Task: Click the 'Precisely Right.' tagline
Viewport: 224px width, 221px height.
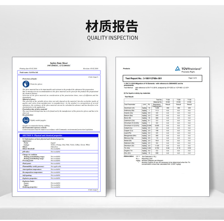Action: [x=188, y=72]
